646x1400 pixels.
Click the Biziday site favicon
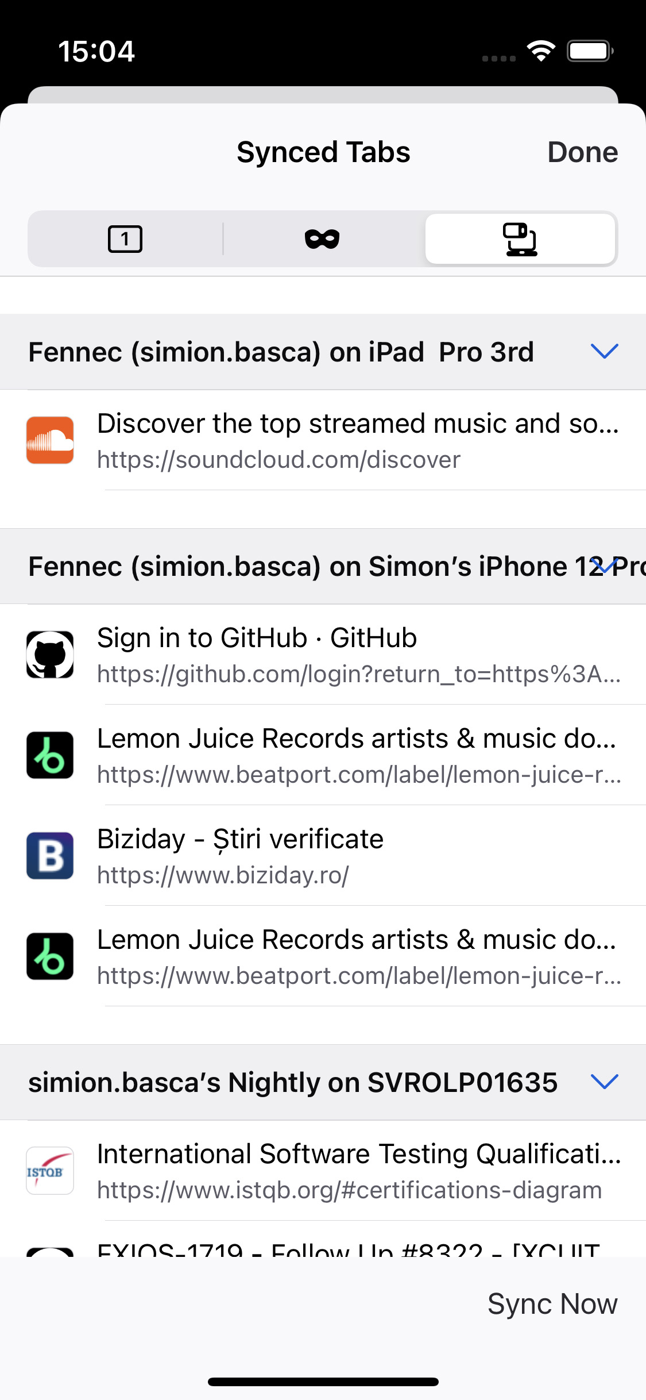(50, 856)
